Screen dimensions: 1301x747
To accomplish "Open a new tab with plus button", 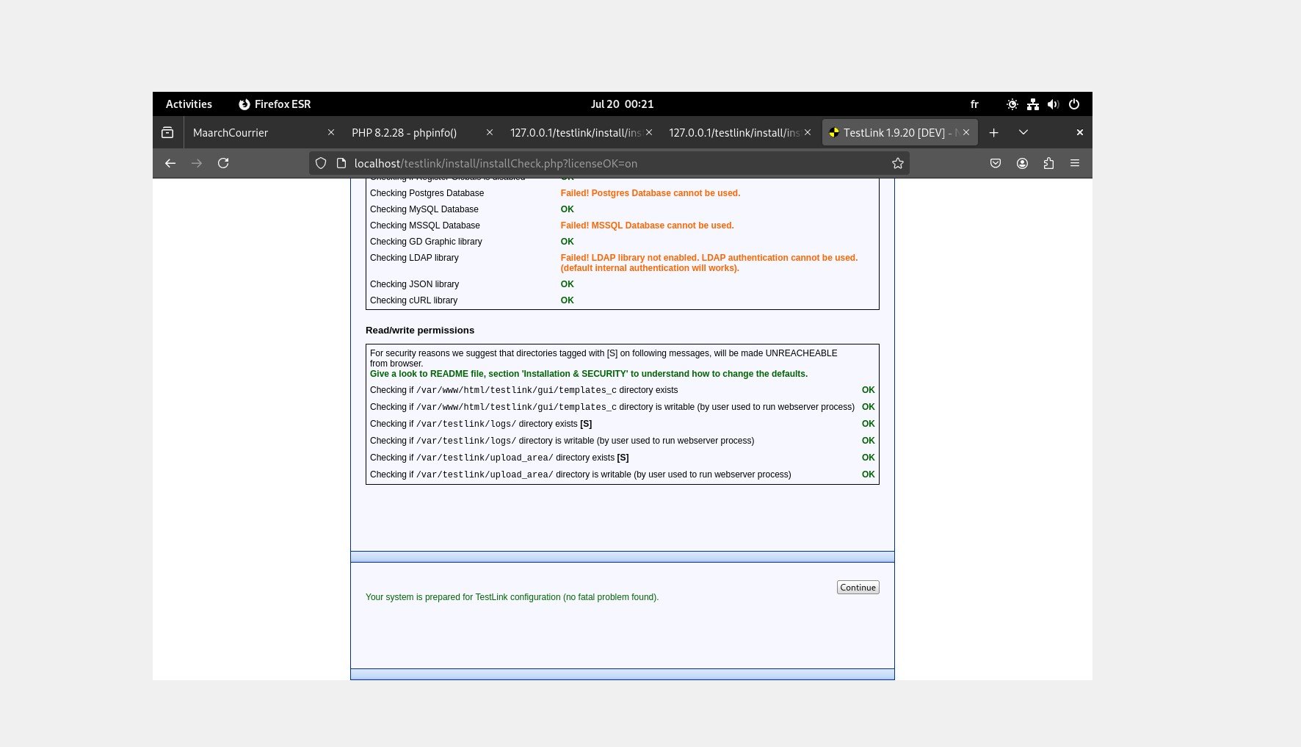I will (993, 132).
